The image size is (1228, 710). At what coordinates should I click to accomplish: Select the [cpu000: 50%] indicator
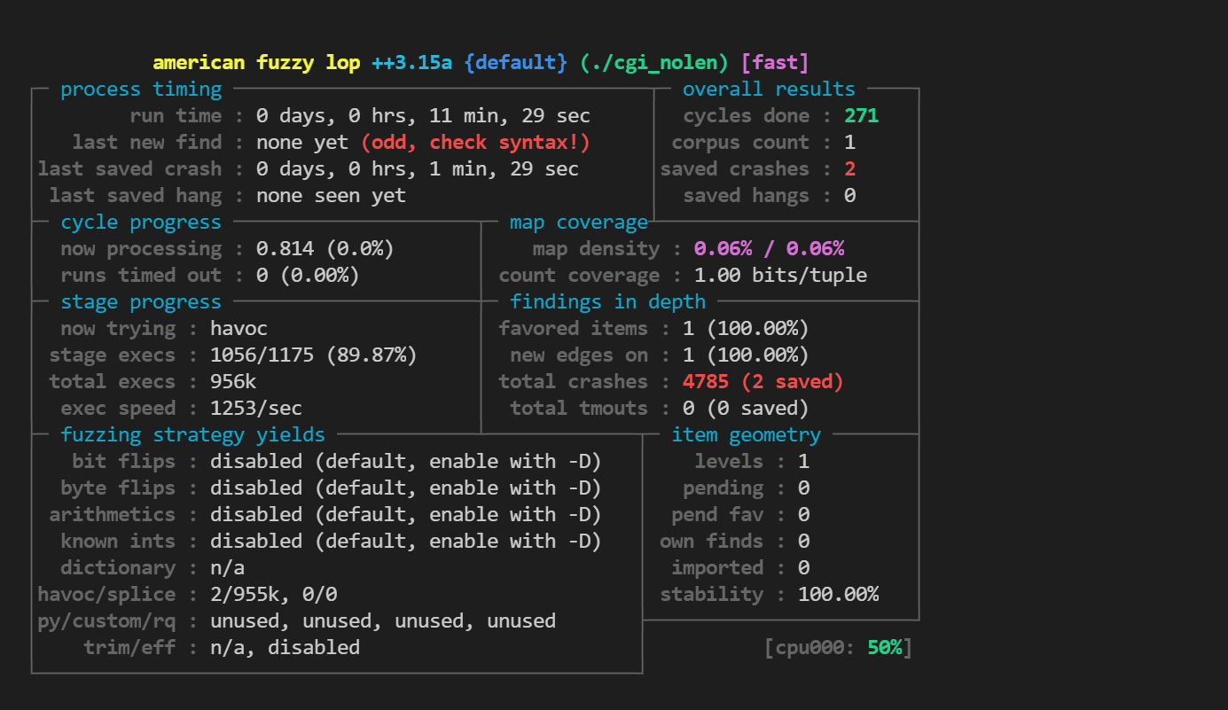[x=838, y=648]
